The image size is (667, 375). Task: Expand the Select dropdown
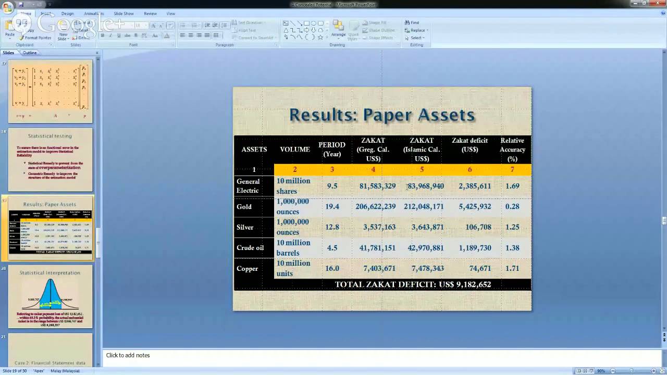click(424, 38)
